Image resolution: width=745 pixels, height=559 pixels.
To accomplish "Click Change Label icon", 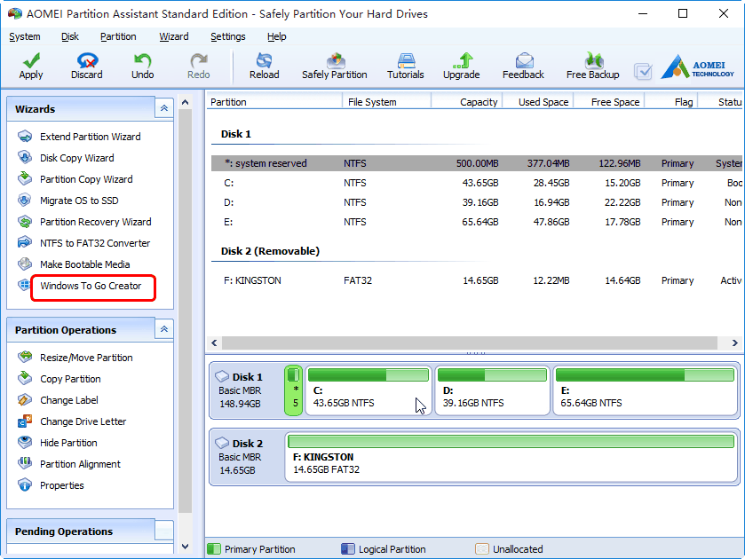I will [25, 400].
